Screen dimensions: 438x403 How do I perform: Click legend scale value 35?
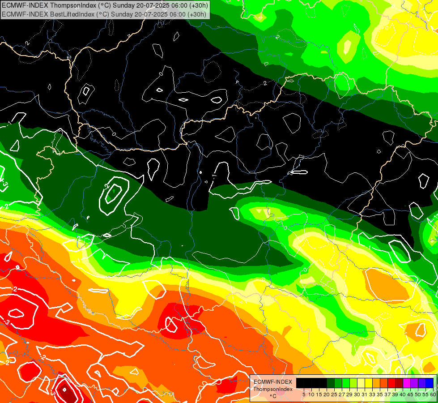pyautogui.click(x=380, y=394)
